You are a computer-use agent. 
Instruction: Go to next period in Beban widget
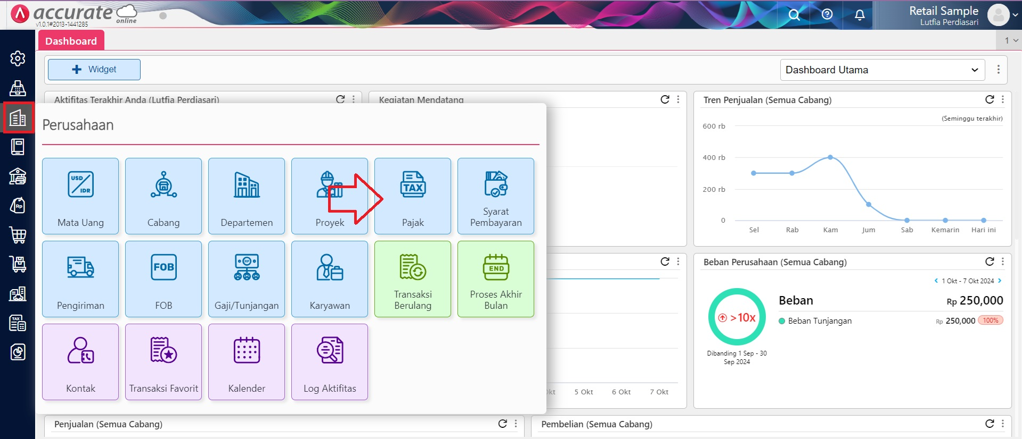point(1000,281)
